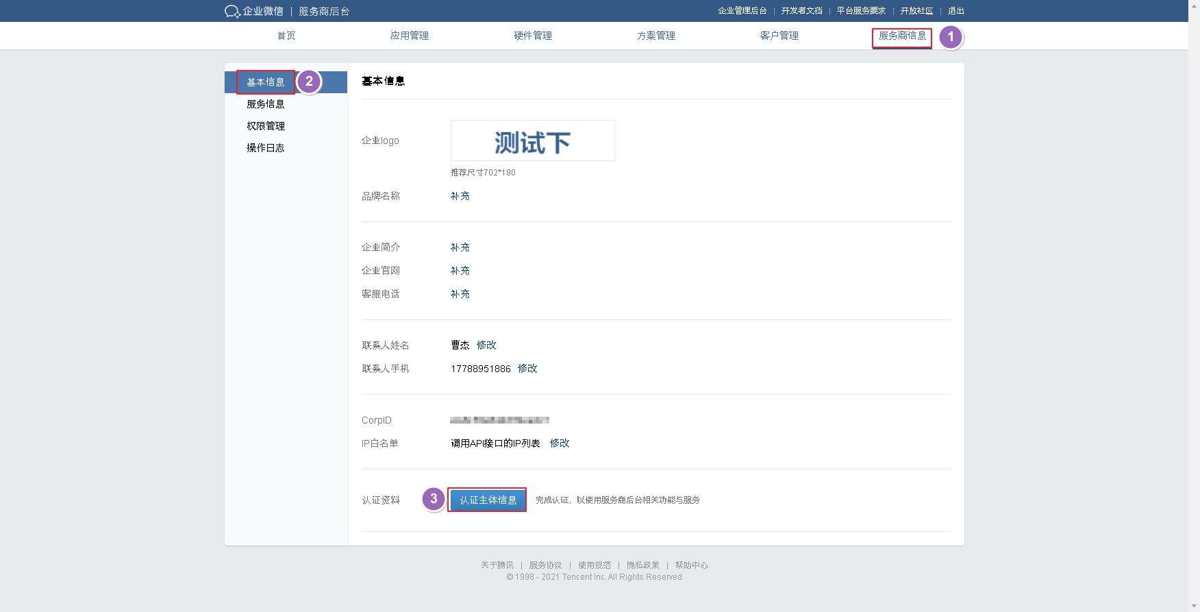The image size is (1200, 612).
Task: Open 开发者文档 in the top bar
Action: click(801, 11)
